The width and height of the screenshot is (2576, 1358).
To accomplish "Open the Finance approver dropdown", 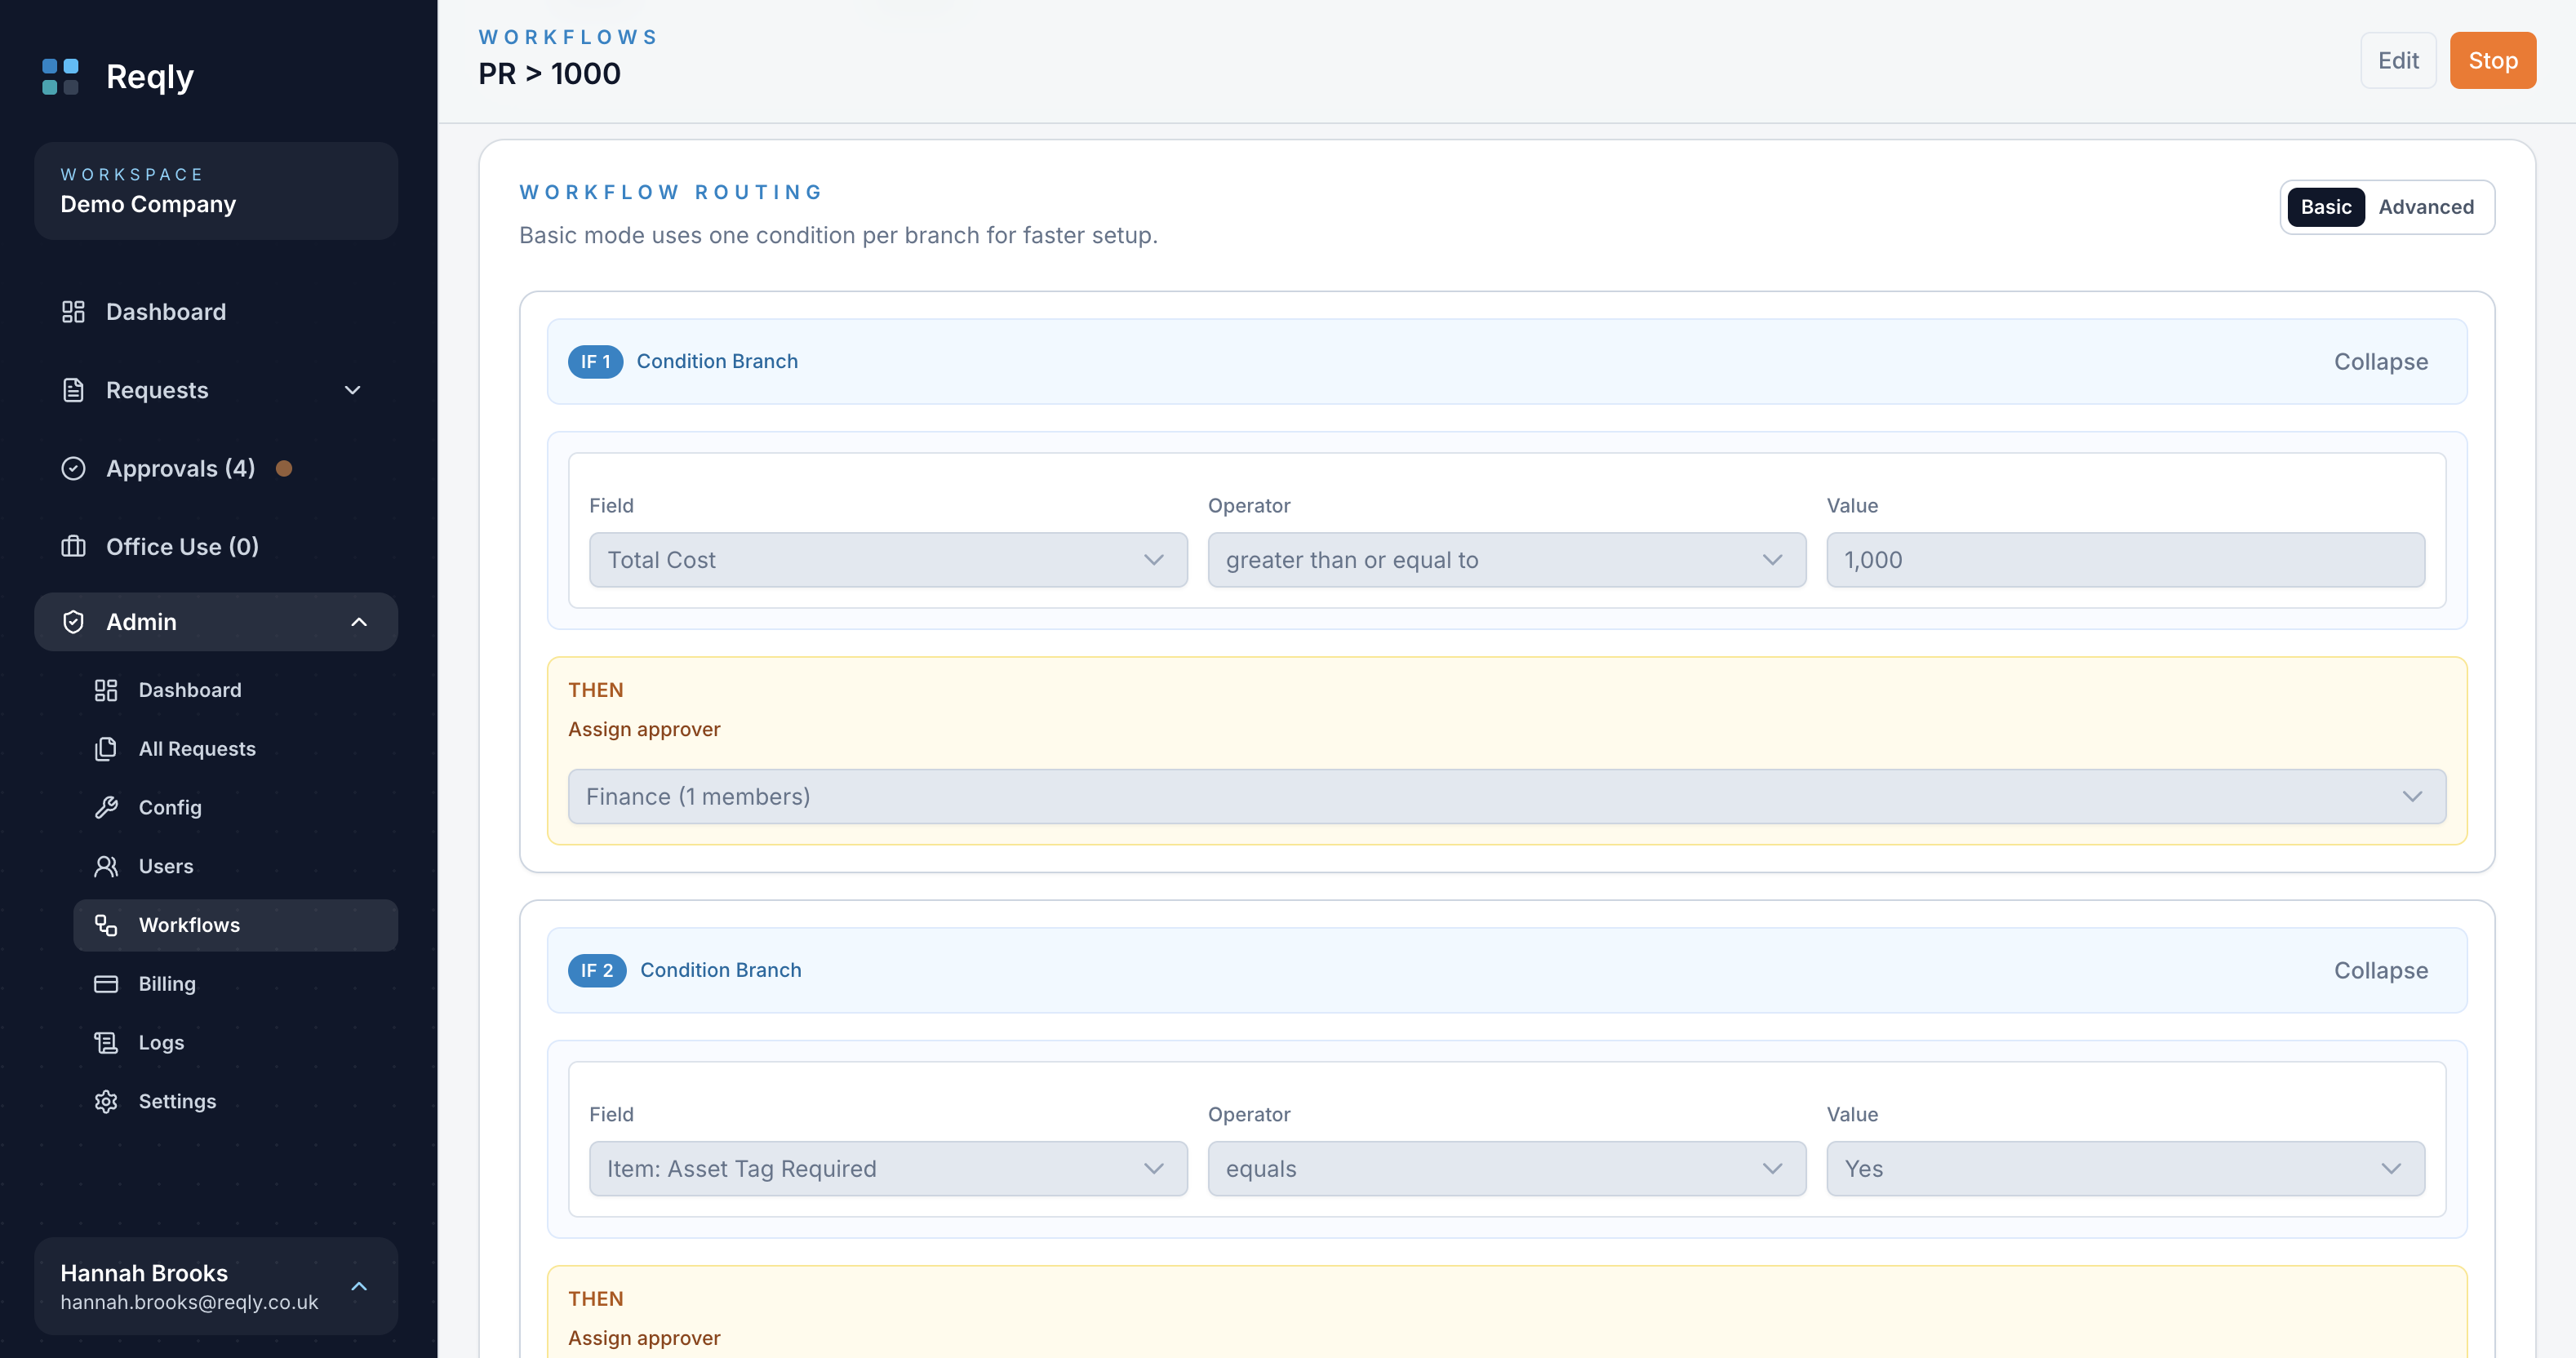I will tap(1507, 797).
